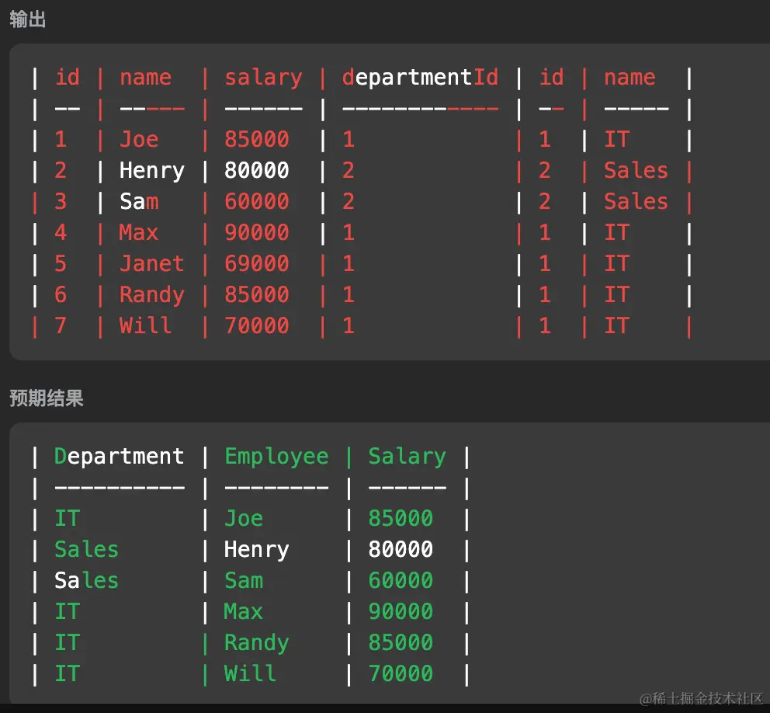Select the 69000 salary value
Screen dimensions: 770x713
click(257, 264)
